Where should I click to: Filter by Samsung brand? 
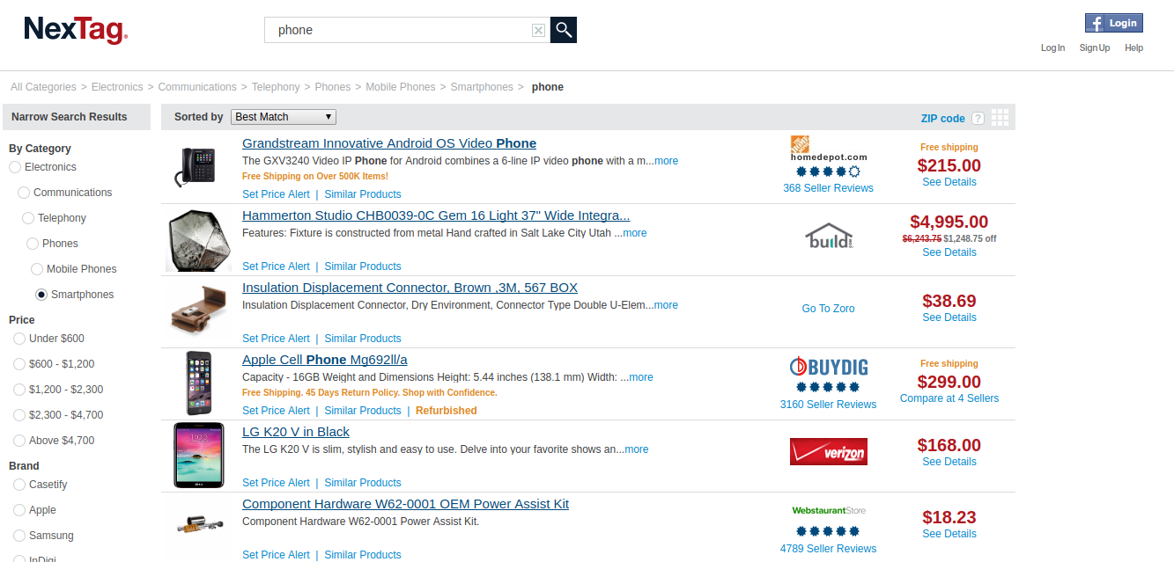19,536
